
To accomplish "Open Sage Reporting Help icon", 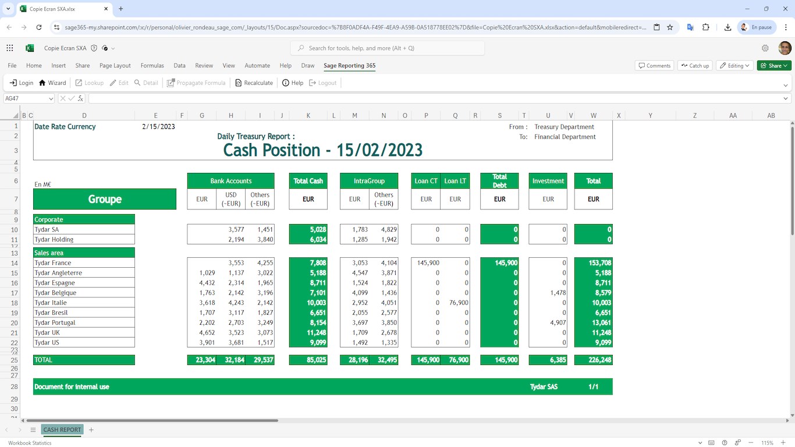I will [x=286, y=83].
